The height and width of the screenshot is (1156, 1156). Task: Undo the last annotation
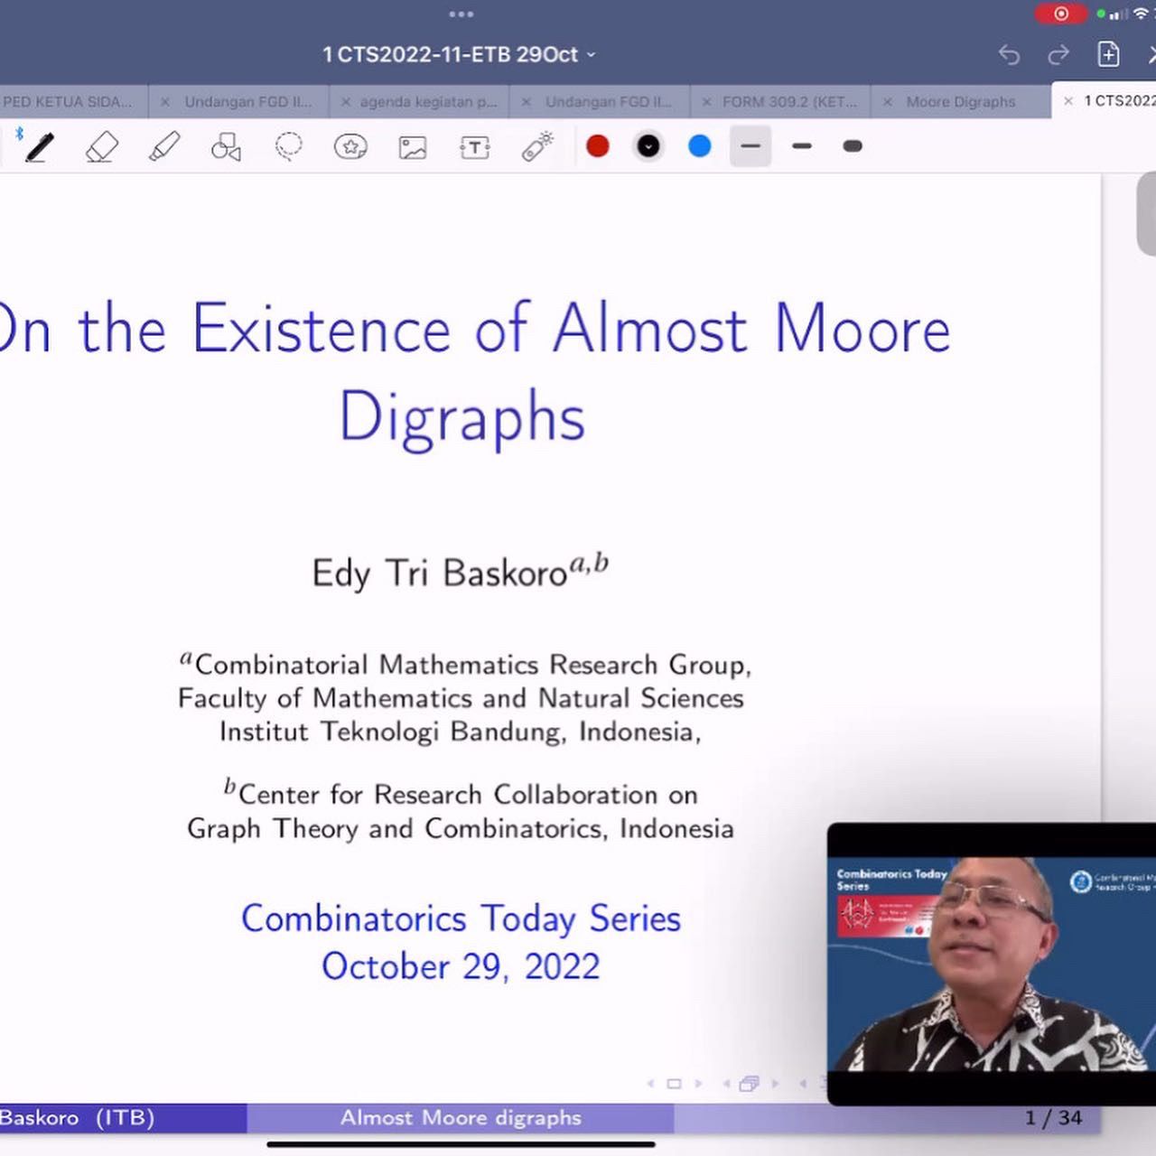[1009, 55]
